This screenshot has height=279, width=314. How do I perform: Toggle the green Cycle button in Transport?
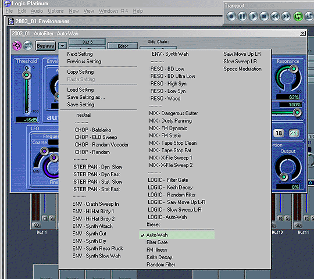pyautogui.click(x=298, y=16)
